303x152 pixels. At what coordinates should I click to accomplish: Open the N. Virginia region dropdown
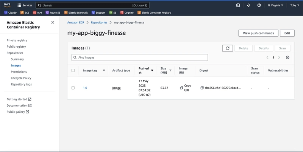click(275, 5)
